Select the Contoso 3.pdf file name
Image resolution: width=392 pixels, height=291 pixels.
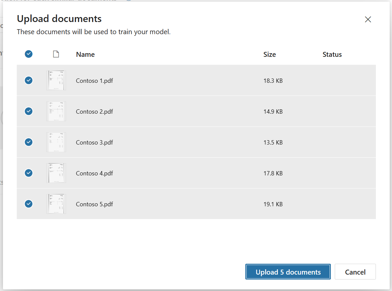point(94,142)
